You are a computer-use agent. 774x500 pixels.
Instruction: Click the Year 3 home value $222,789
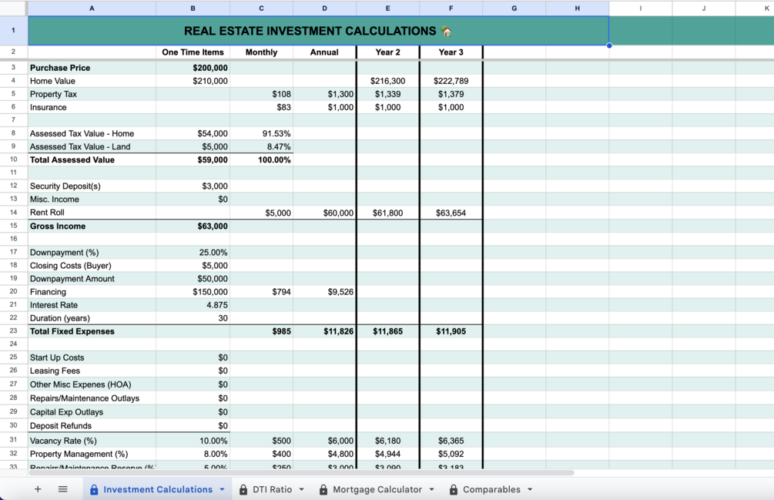451,81
